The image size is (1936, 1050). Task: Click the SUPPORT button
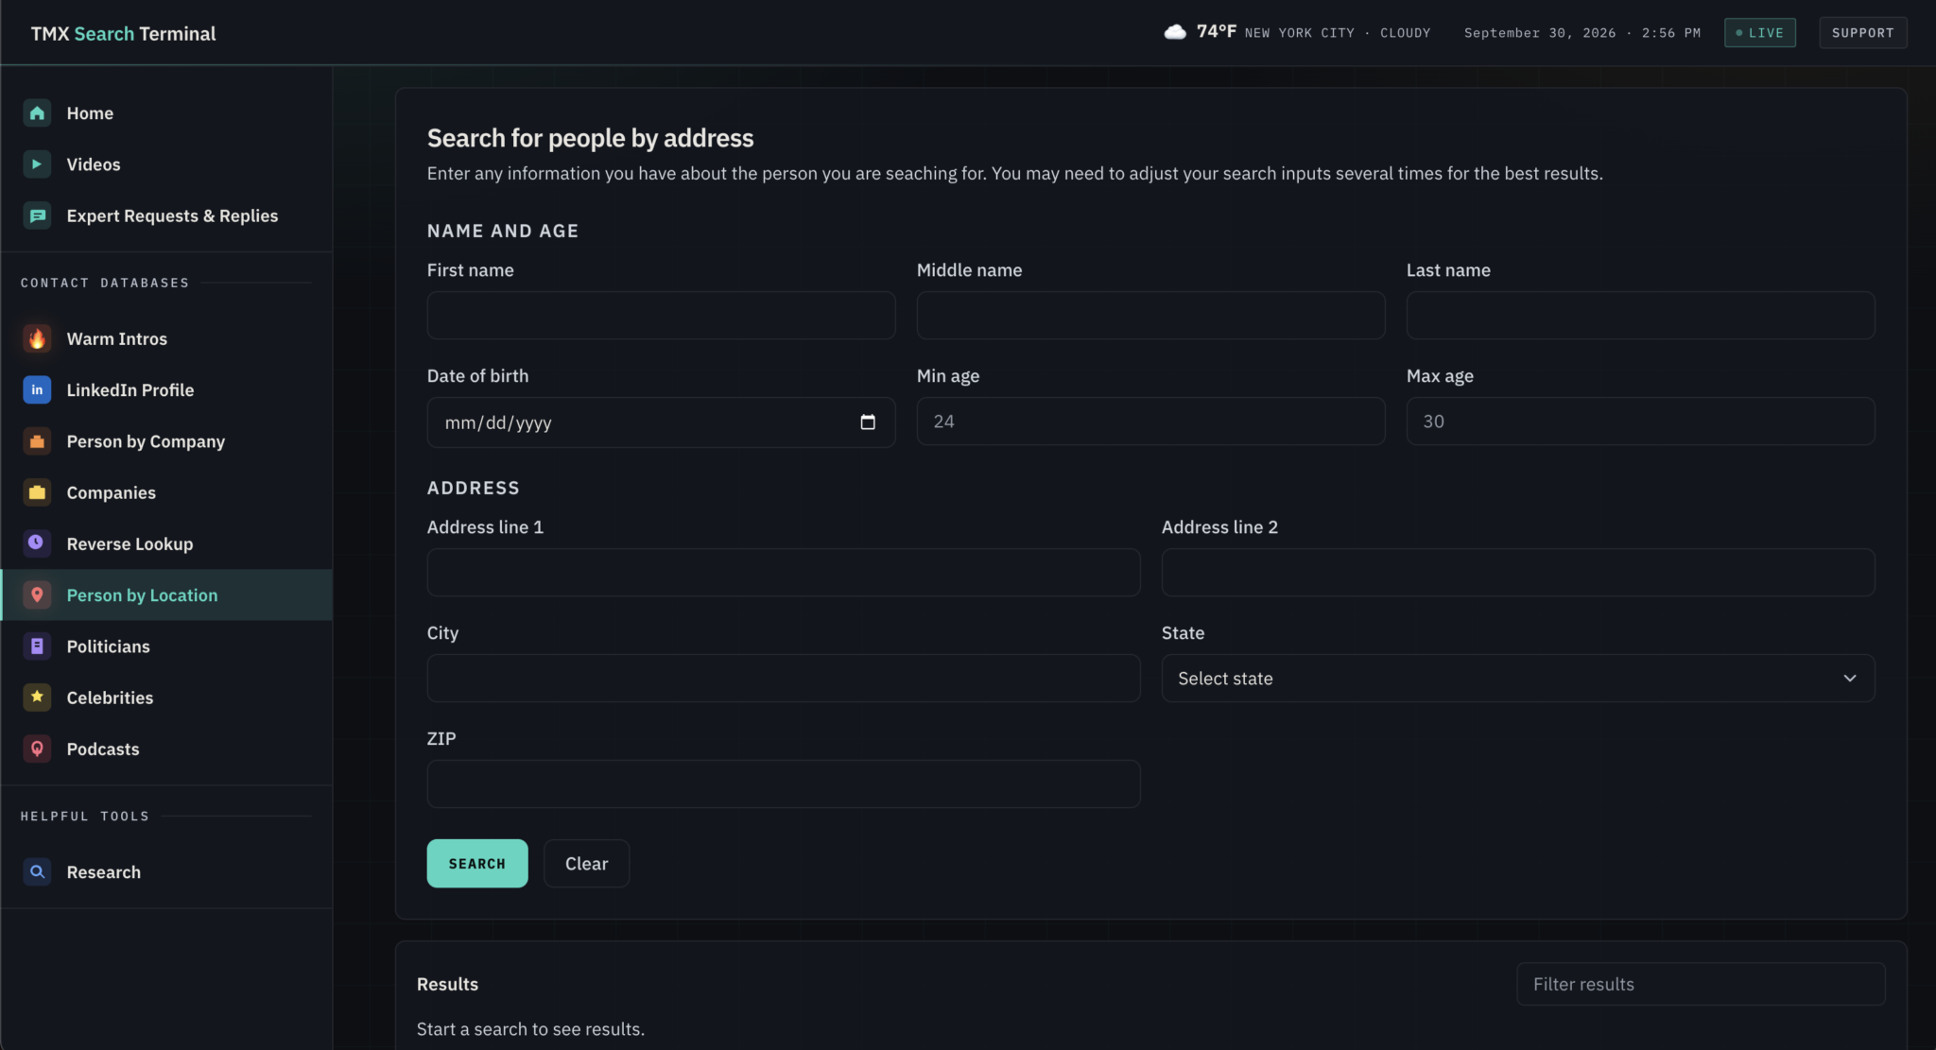tap(1862, 32)
